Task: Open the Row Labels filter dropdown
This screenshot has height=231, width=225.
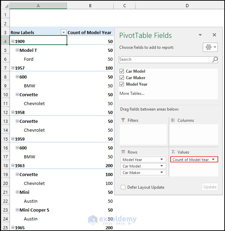Action: click(64, 32)
